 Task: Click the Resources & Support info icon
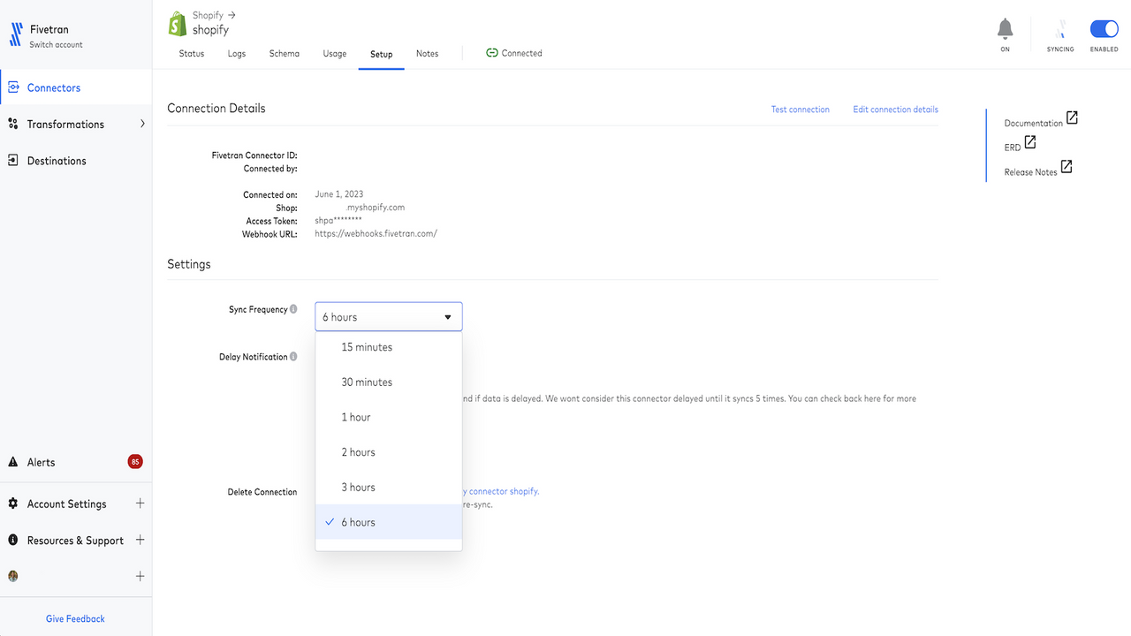tap(13, 540)
